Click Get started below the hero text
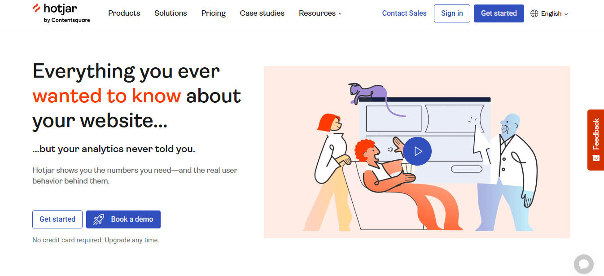This screenshot has height=276, width=604. point(57,219)
